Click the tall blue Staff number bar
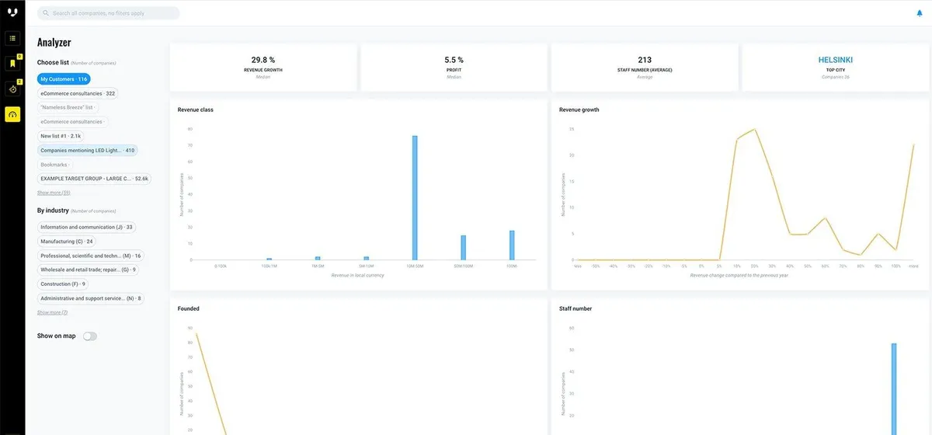 tap(894, 388)
